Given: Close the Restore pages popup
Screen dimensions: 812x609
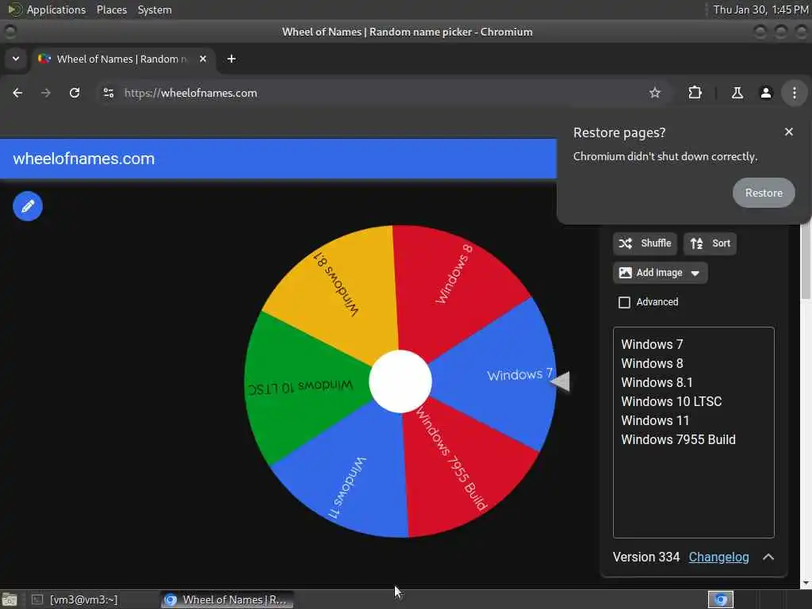Looking at the screenshot, I should pos(789,132).
